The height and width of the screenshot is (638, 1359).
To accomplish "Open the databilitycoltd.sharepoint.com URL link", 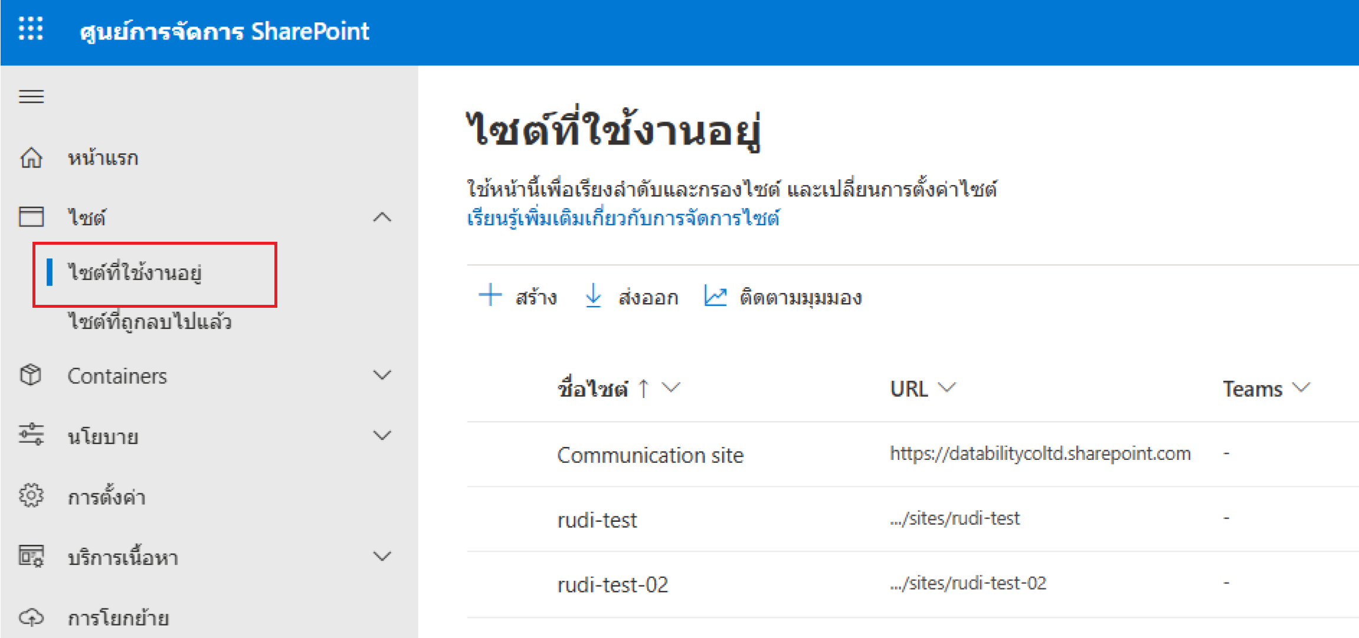I will (1040, 453).
